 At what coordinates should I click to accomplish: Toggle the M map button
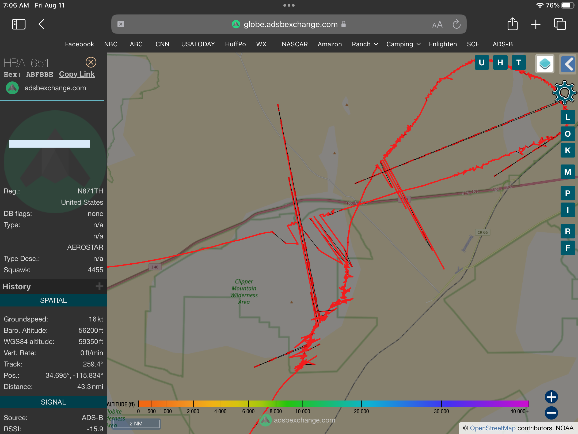(568, 172)
